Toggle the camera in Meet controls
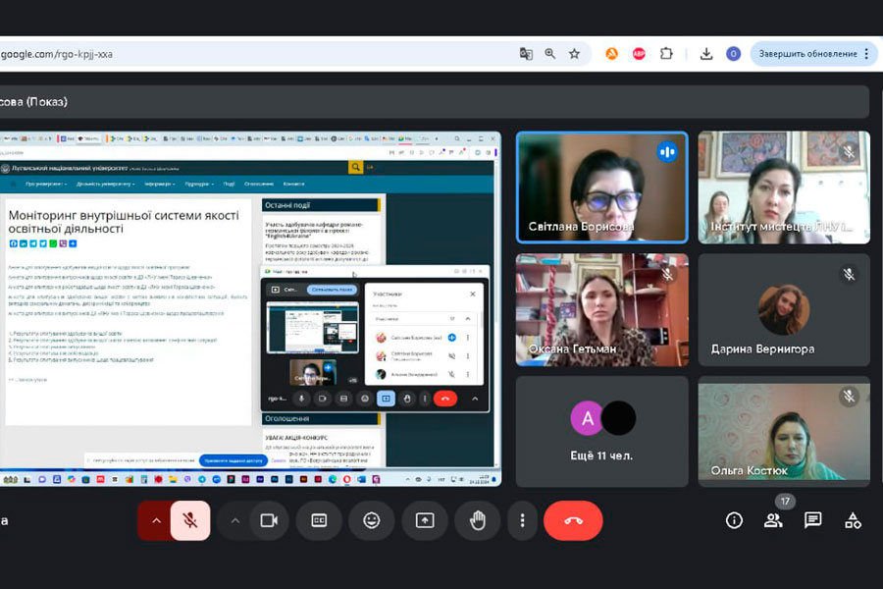Screen dimensions: 883x589 [269, 520]
